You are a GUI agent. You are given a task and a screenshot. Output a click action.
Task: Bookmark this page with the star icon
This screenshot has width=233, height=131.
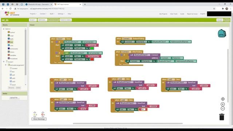coord(214,9)
